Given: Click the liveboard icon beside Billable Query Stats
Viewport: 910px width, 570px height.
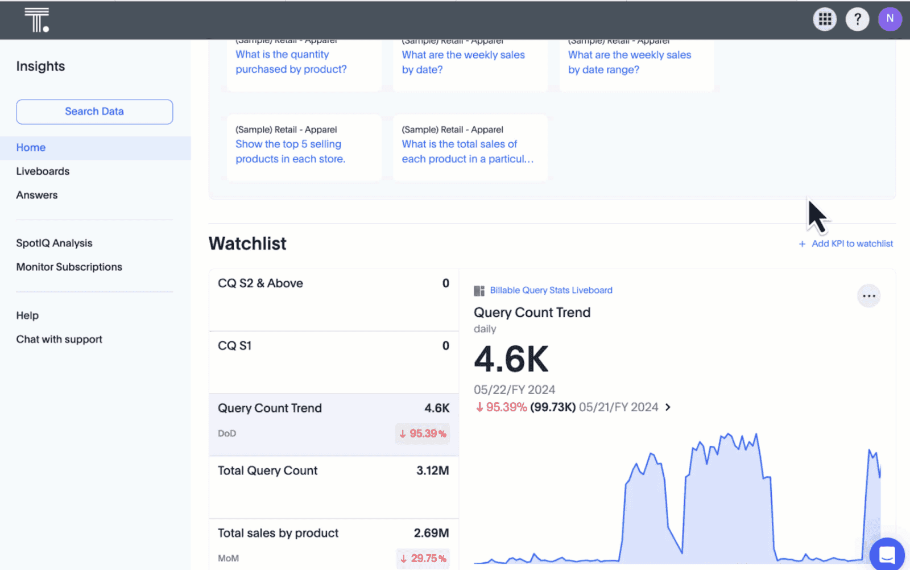Looking at the screenshot, I should pos(478,290).
